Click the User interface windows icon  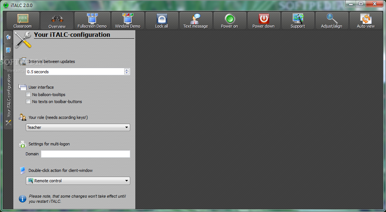[23, 87]
